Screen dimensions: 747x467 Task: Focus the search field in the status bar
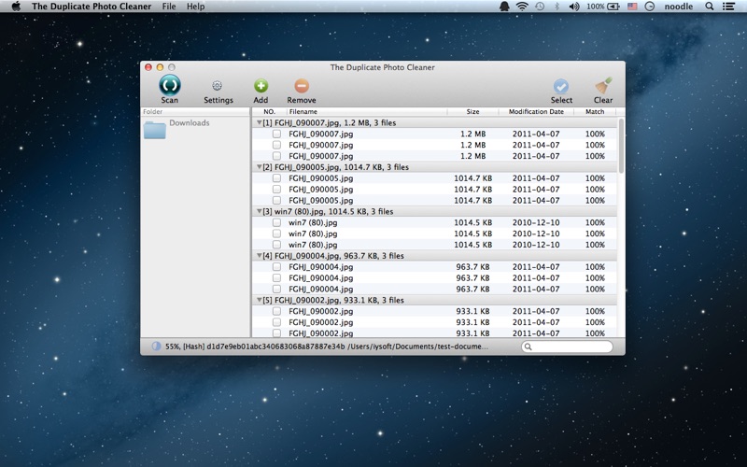point(567,347)
